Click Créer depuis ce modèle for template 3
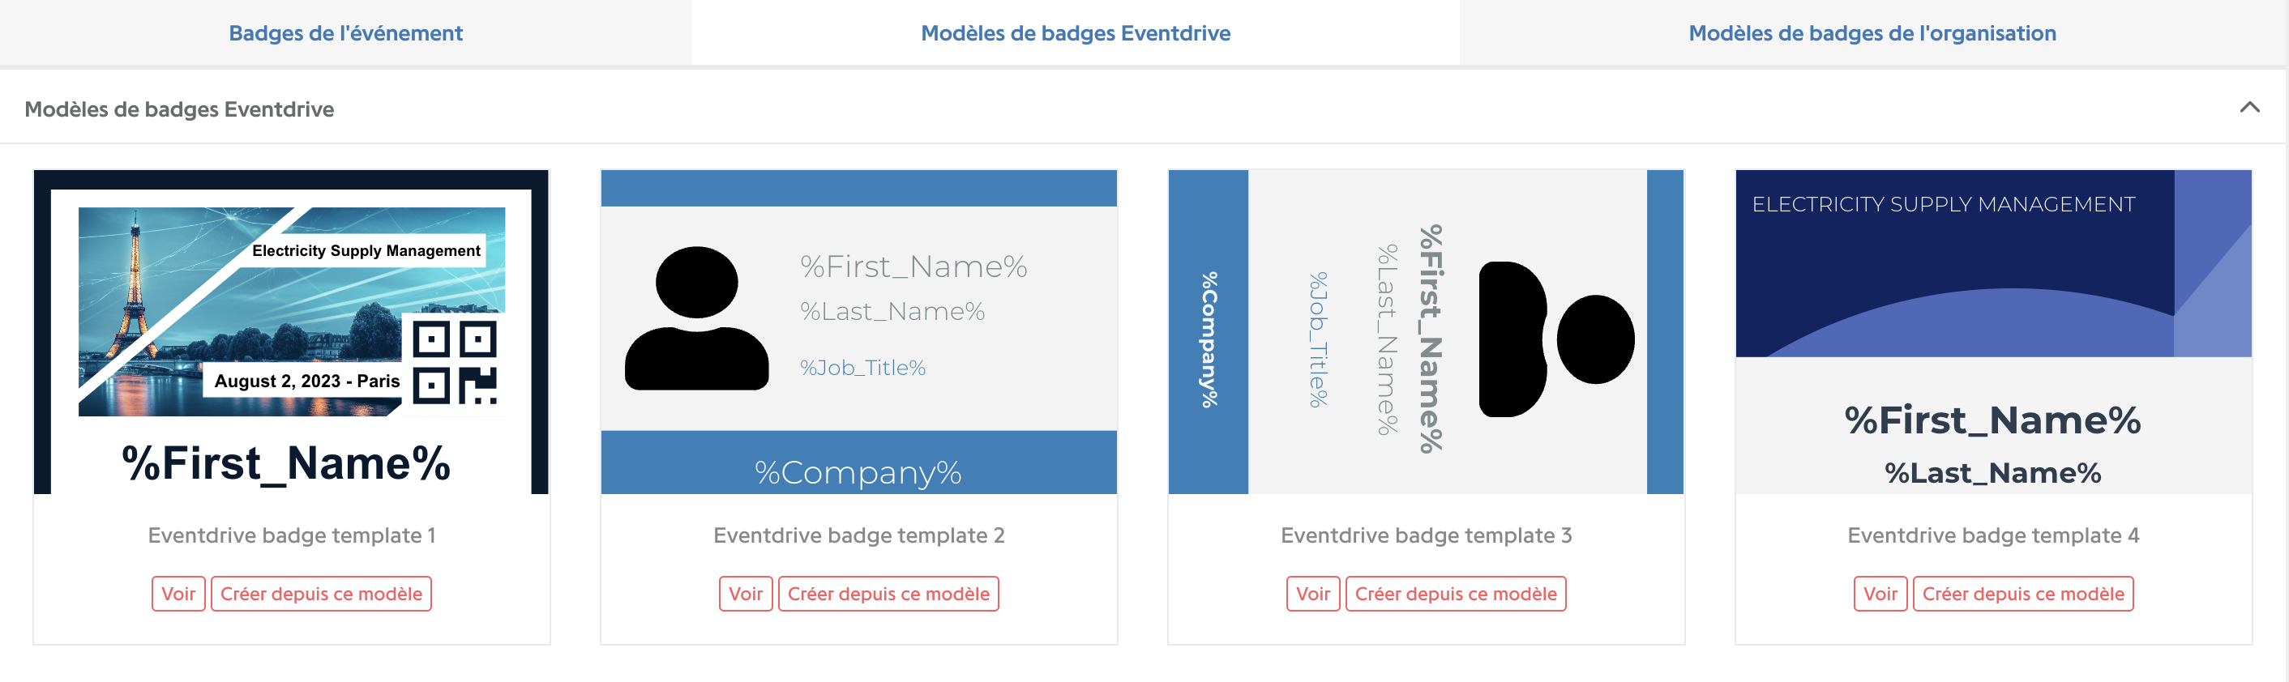This screenshot has width=2289, height=682. point(1456,593)
